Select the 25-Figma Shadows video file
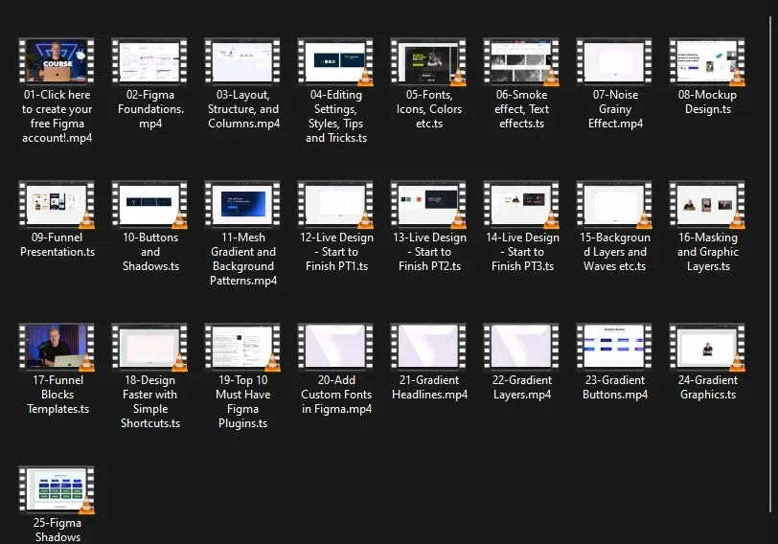Screen dimensions: 778x544 pos(57,490)
